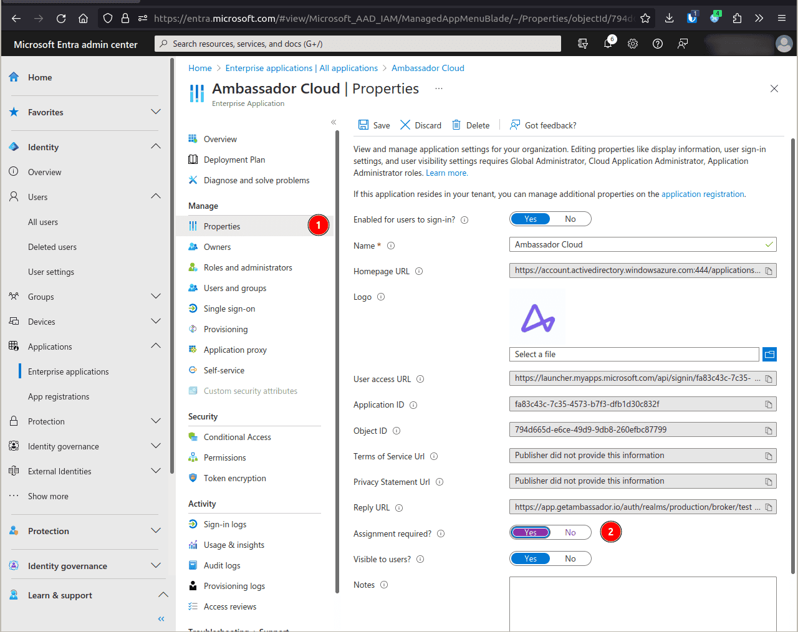Set Visible to users to Yes
The image size is (798, 632).
click(x=531, y=558)
